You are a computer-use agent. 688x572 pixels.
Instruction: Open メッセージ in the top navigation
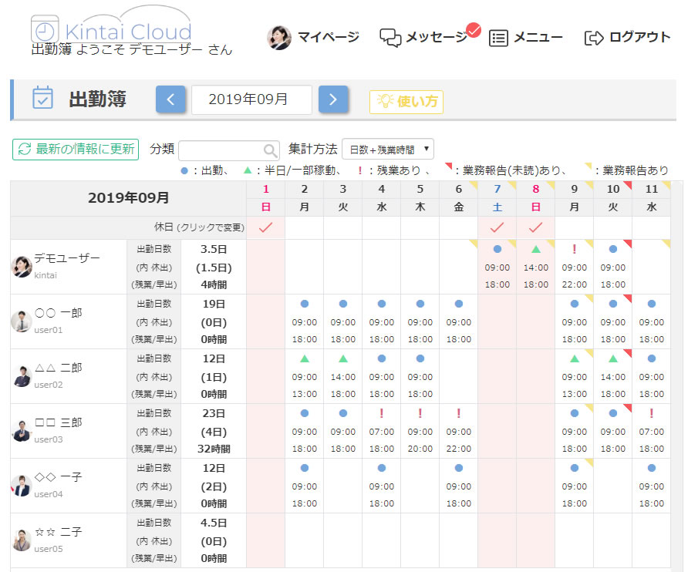point(424,37)
